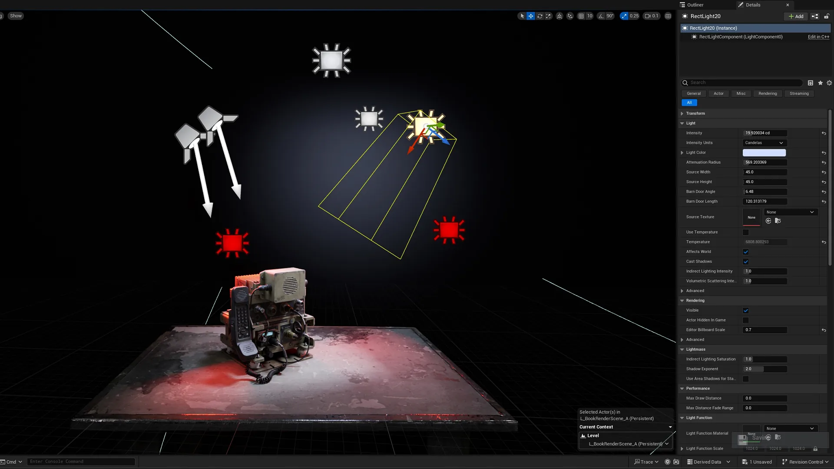The height and width of the screenshot is (469, 834).
Task: Click the Add component button
Action: click(796, 17)
